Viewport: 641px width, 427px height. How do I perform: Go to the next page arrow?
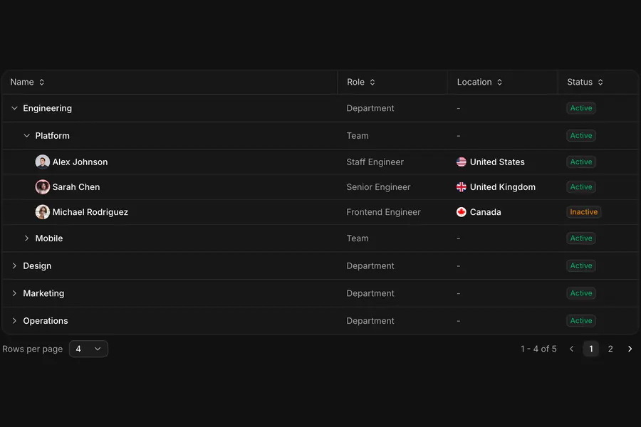pos(630,349)
